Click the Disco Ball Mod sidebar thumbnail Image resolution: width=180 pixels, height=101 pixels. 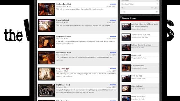[x=126, y=89]
